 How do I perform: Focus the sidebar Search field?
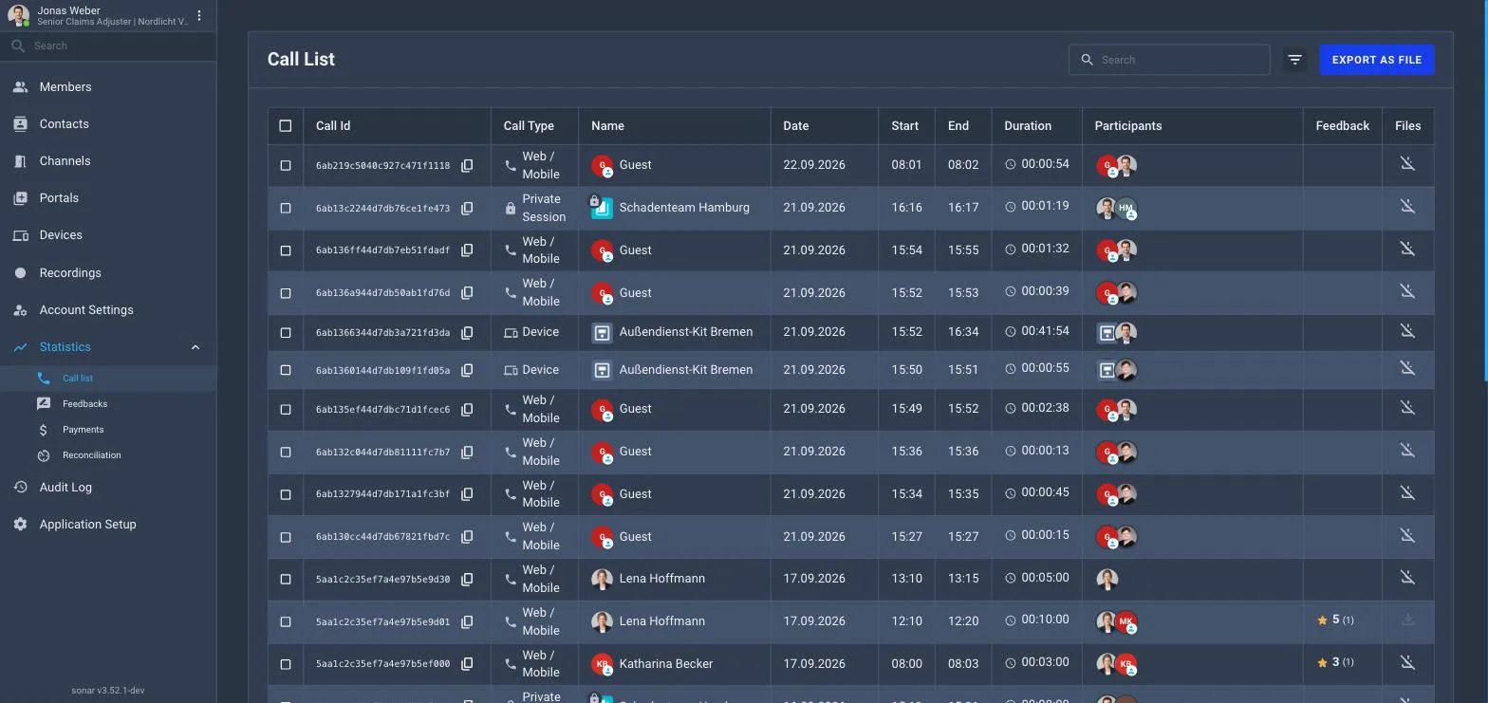pos(108,46)
